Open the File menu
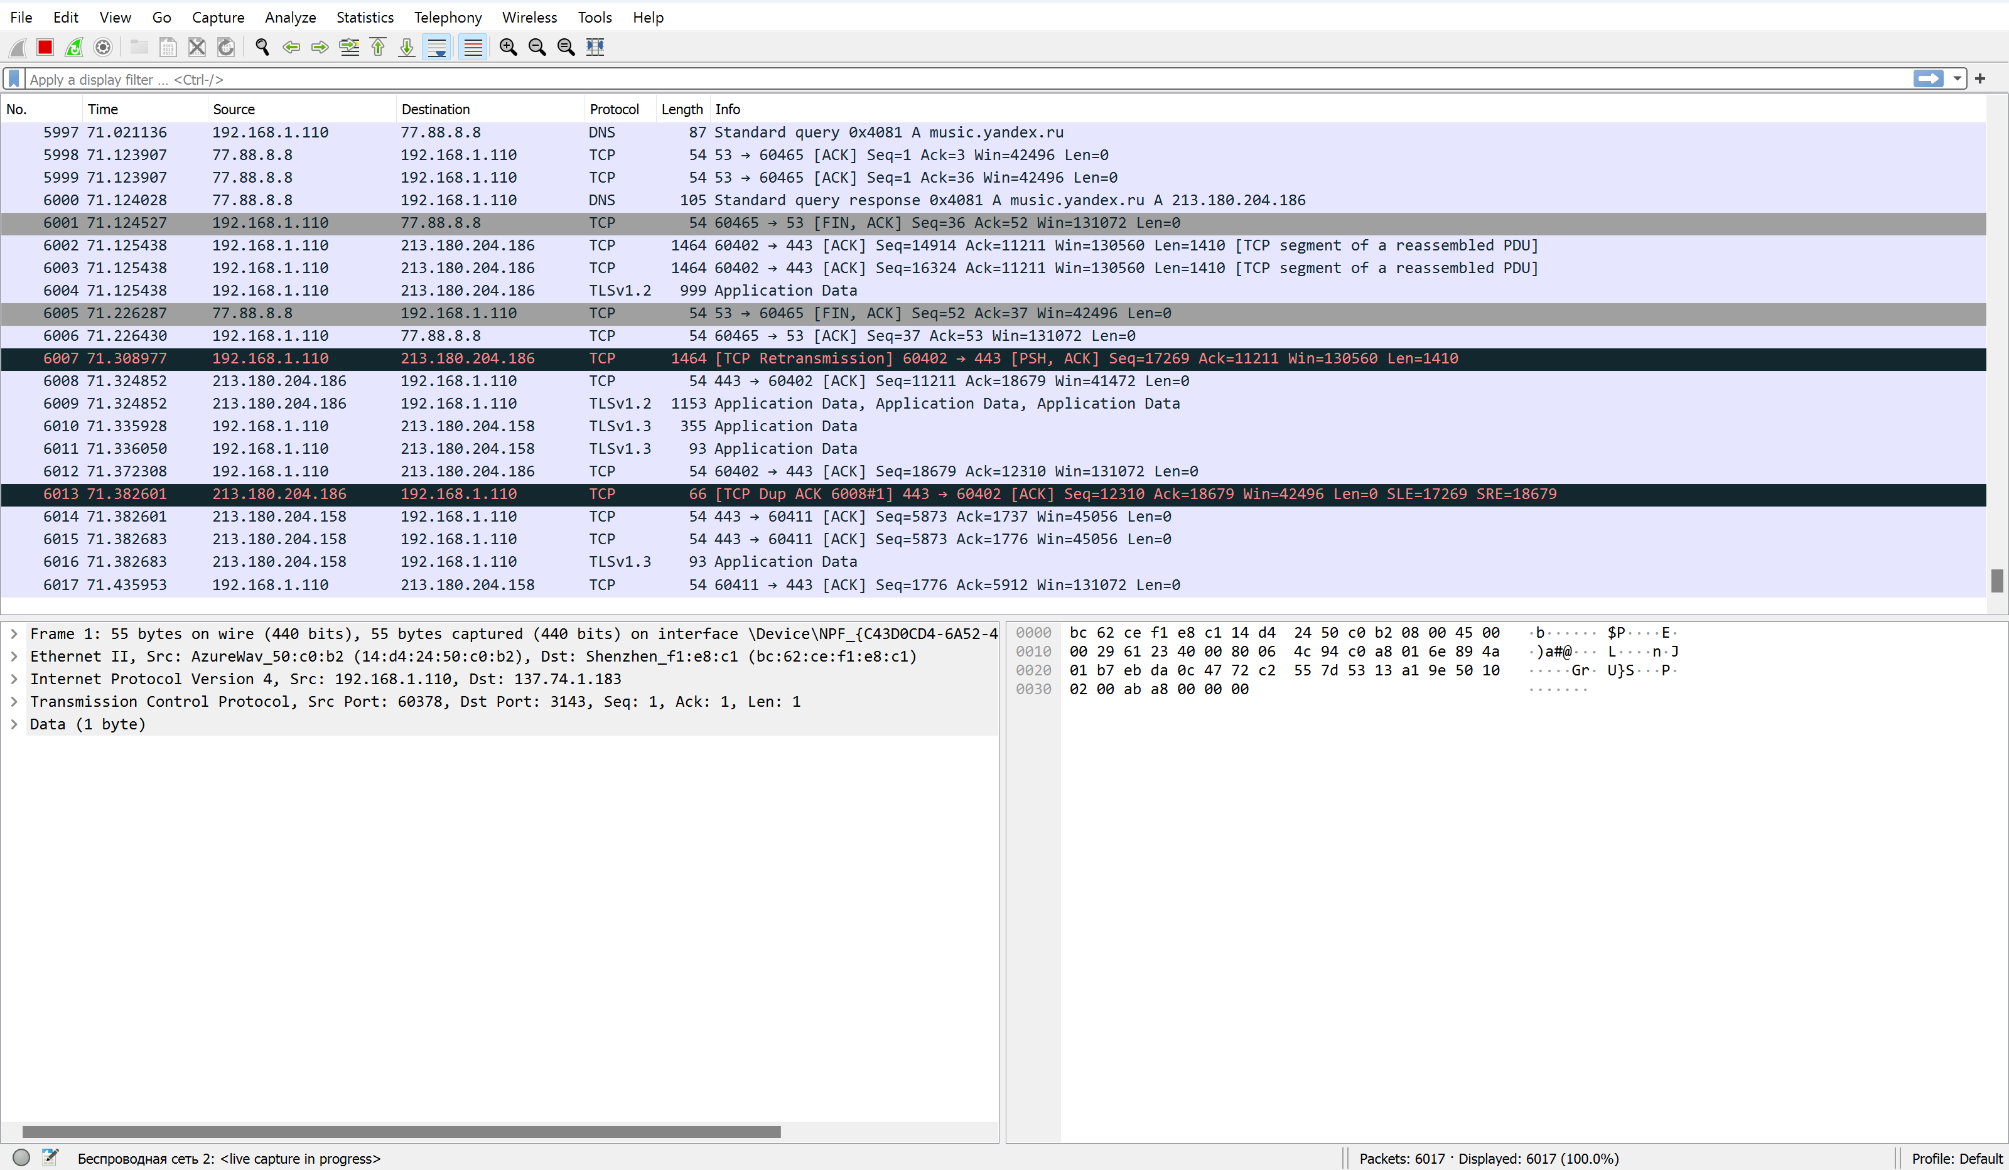Image resolution: width=2009 pixels, height=1170 pixels. [21, 17]
